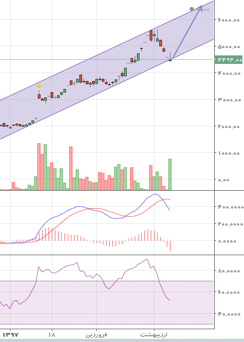Click the gray market-closed status dot
Screen dimensions: 244x342
click(192, 9)
